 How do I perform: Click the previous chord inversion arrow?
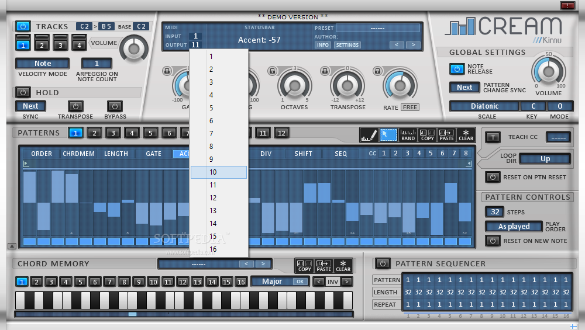point(319,282)
